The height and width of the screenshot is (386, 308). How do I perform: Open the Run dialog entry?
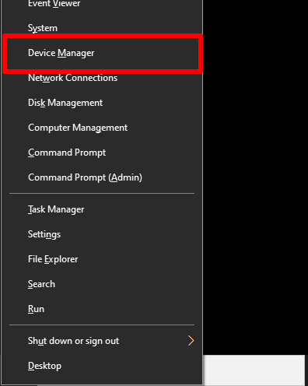click(102, 309)
